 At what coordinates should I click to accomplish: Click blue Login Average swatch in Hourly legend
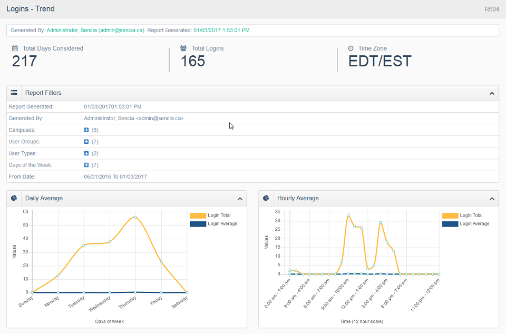pos(450,224)
